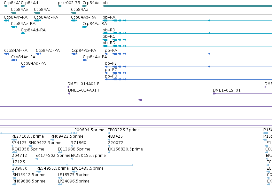This screenshot has height=186, width=272.
Task: Select the Ccp84Af gene label
Action: pyautogui.click(x=12, y=3)
